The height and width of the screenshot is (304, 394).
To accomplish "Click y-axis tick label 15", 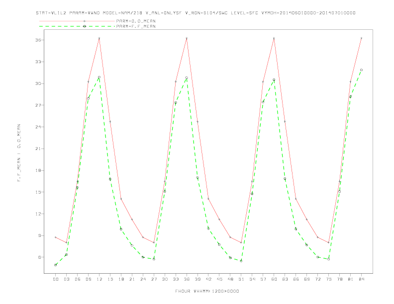I will 38,192.
